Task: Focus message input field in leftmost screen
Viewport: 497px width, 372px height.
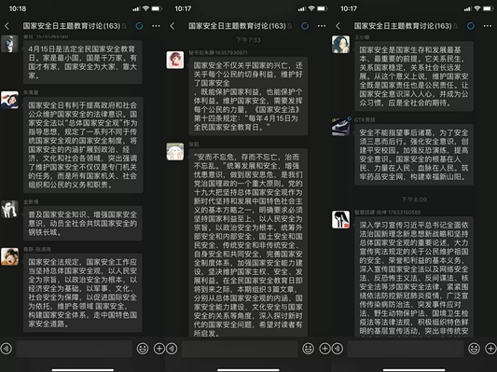Action: coord(75,349)
